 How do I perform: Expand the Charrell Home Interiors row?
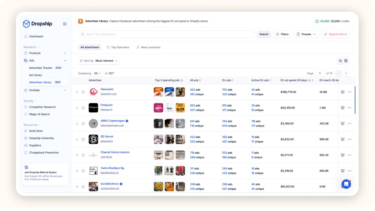coord(77,155)
